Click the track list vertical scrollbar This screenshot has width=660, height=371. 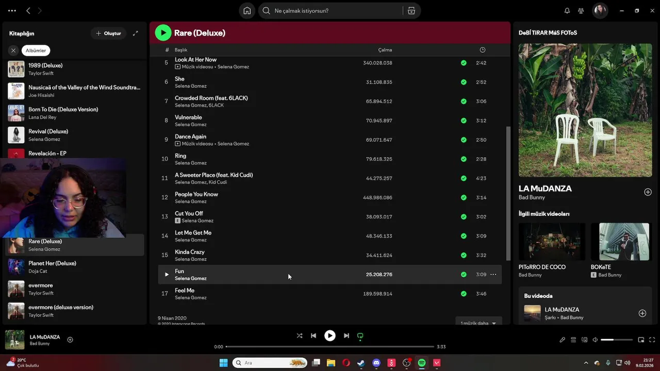pos(508,193)
